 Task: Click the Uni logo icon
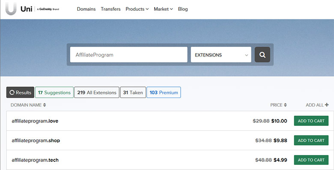pyautogui.click(x=11, y=9)
